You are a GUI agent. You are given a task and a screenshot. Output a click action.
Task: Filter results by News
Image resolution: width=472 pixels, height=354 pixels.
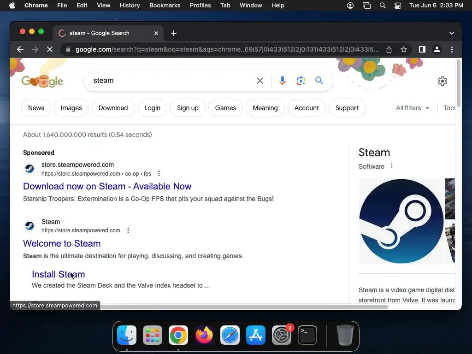coord(36,108)
